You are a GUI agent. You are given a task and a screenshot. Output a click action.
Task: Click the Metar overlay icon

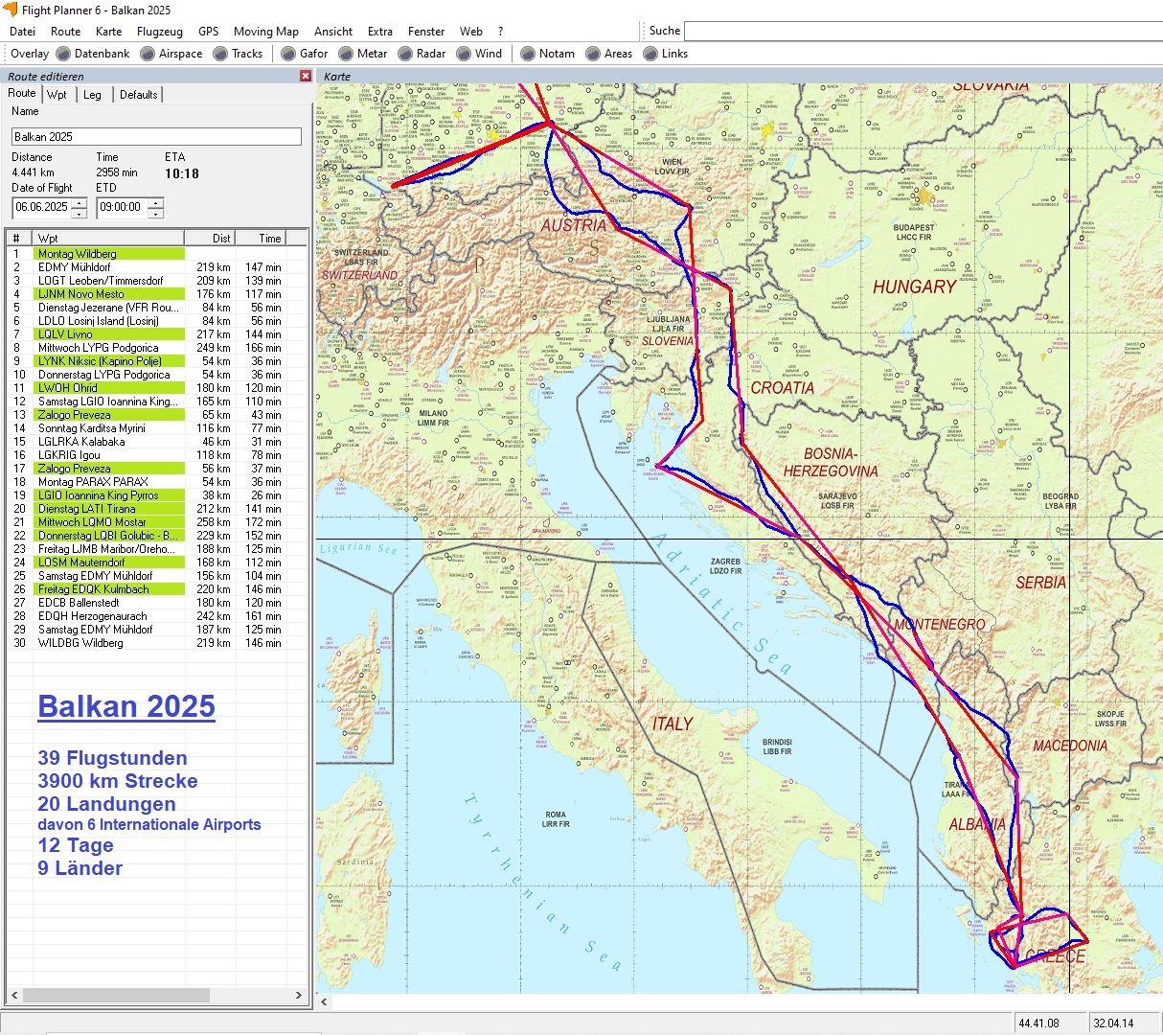346,54
